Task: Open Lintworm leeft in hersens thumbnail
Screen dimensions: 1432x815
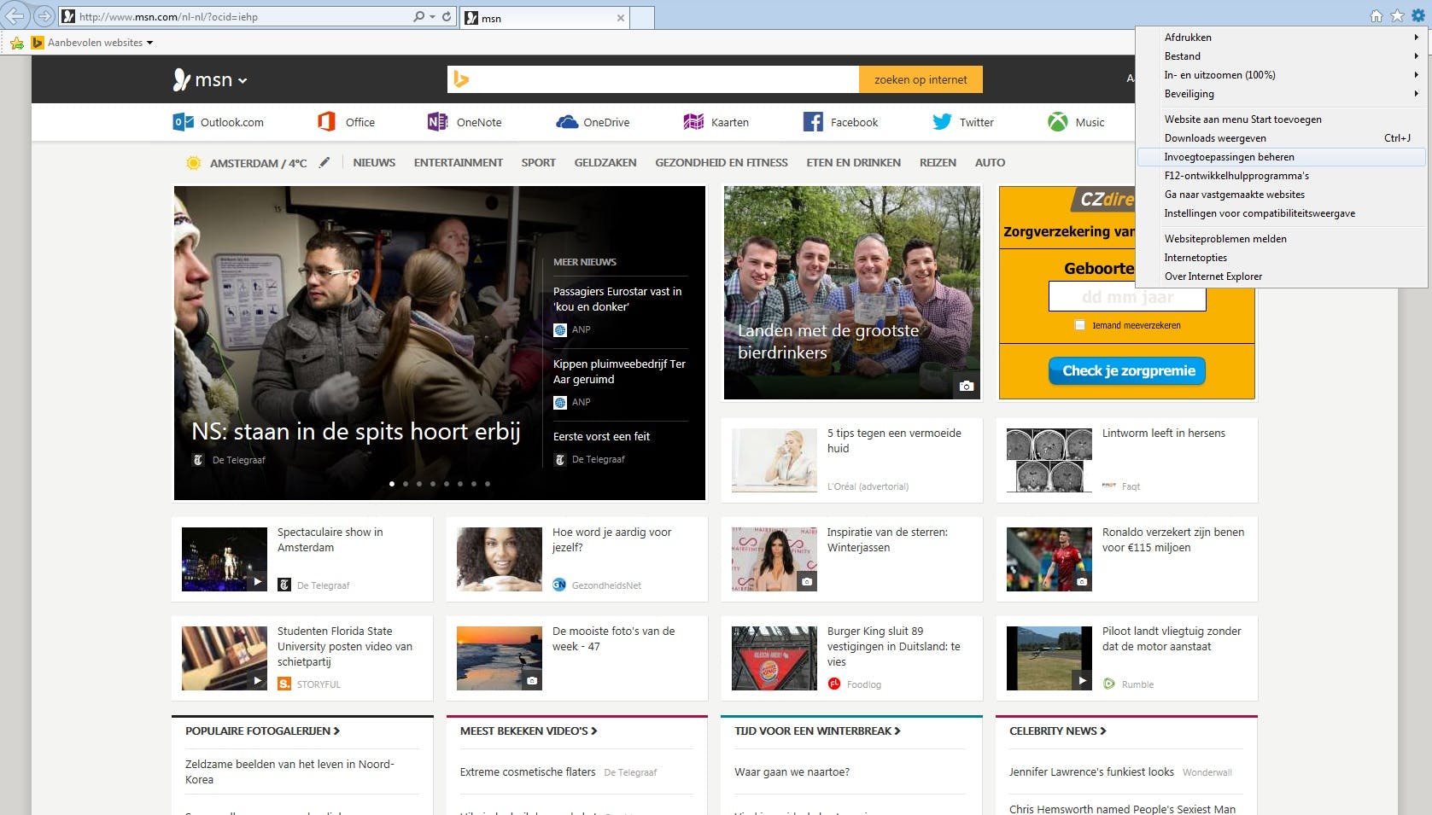Action: coord(1049,460)
